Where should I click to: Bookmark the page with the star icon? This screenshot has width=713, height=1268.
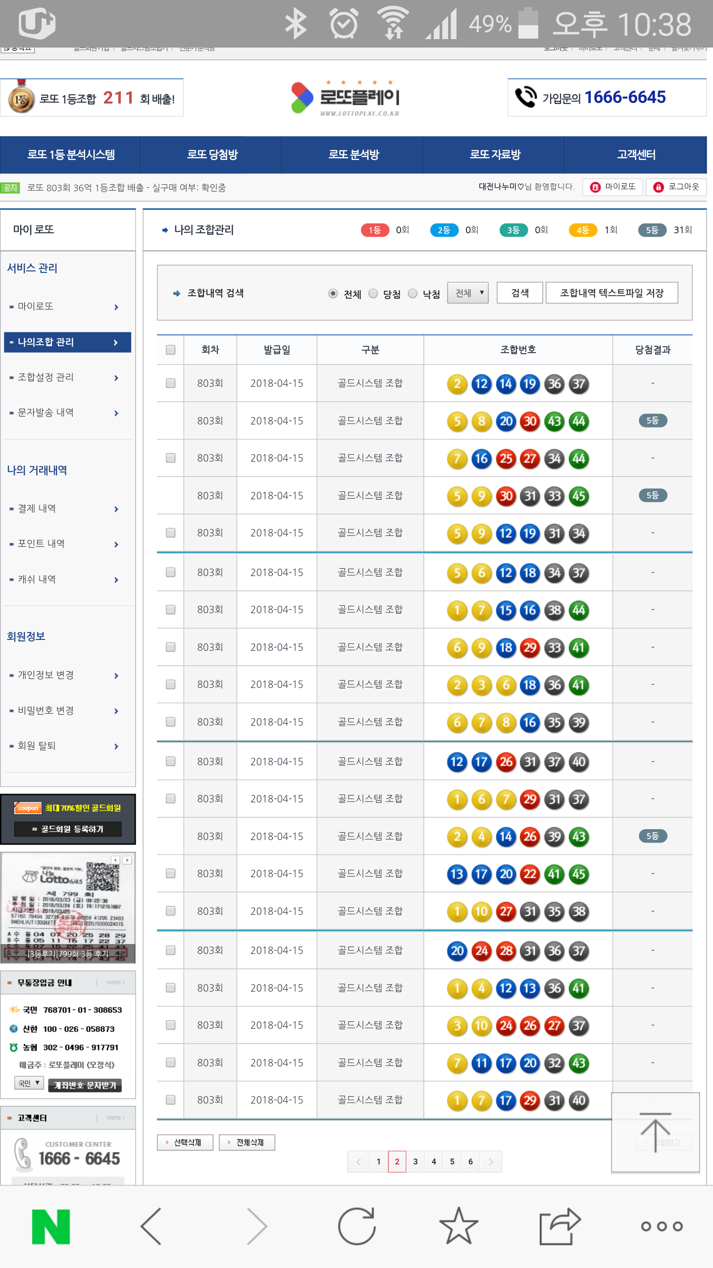tap(458, 1226)
